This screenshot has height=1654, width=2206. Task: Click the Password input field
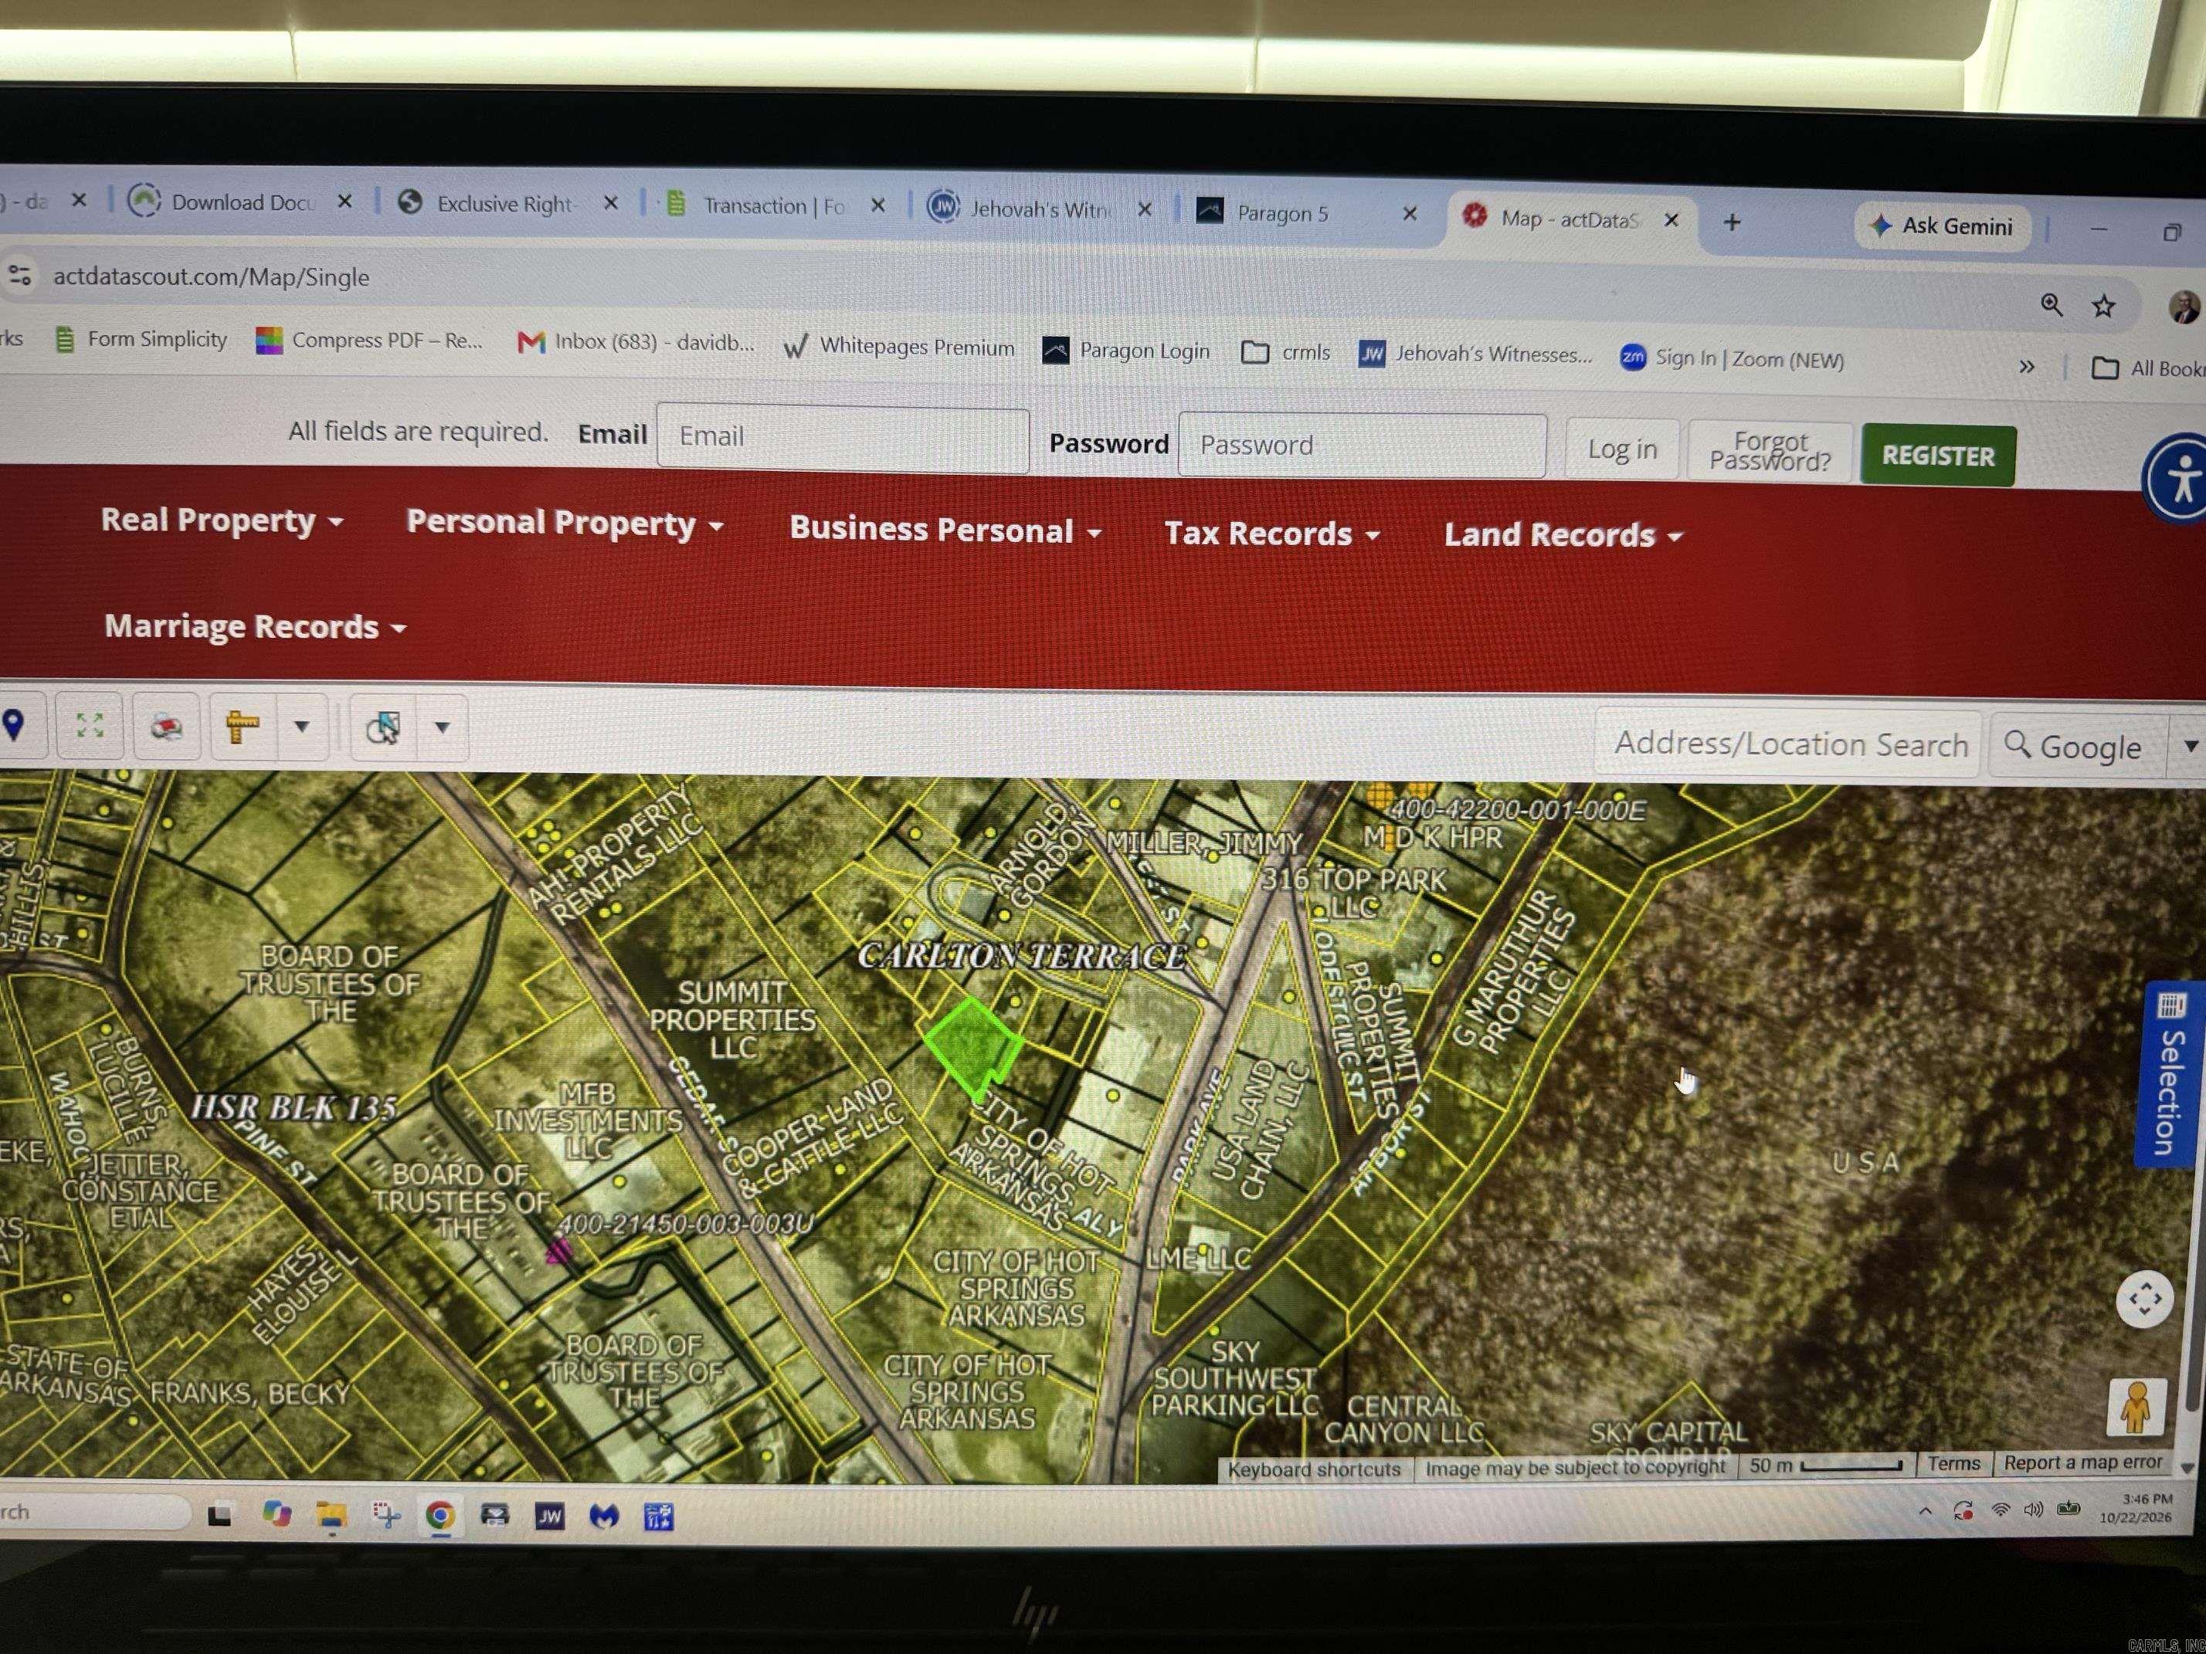click(1363, 445)
